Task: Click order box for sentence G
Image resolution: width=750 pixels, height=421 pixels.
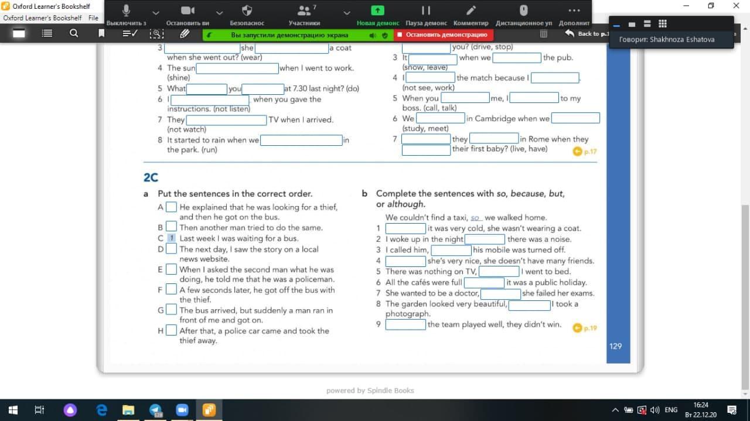Action: 171,309
